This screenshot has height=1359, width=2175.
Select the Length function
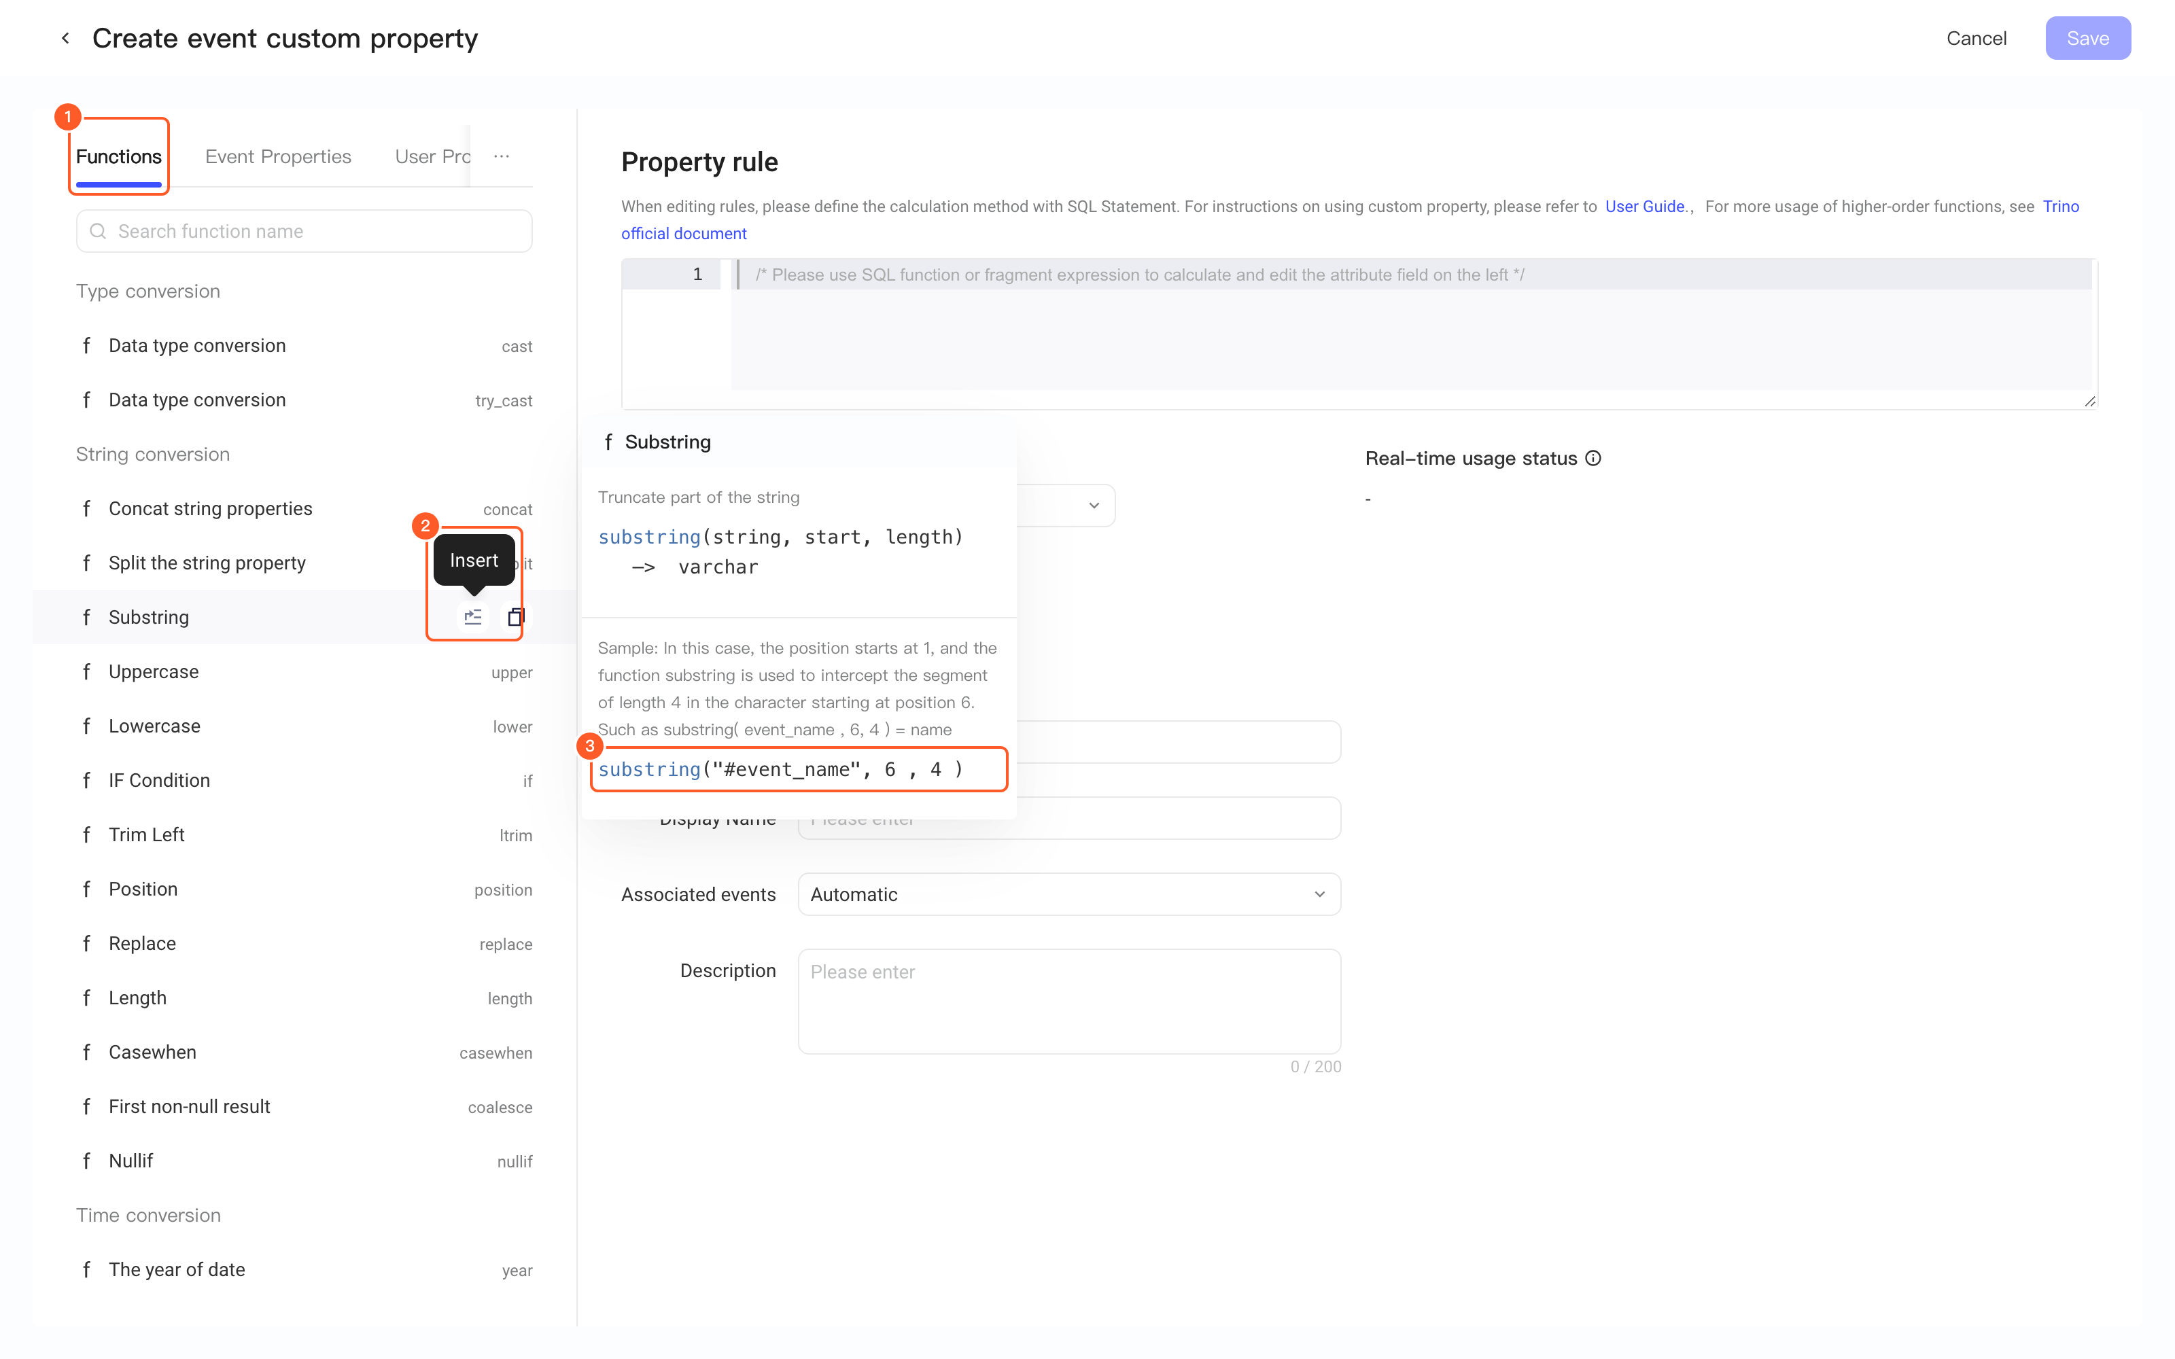tap(304, 998)
